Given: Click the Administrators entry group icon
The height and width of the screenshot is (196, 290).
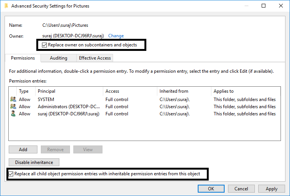Looking at the screenshot, I should [x=13, y=107].
